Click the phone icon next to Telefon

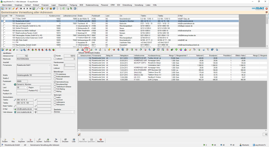[15, 100]
